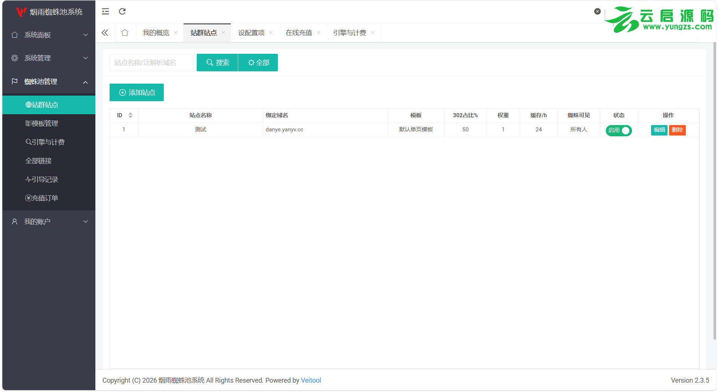Open 充值订单 in the sidebar
Image resolution: width=718 pixels, height=392 pixels.
(49, 198)
